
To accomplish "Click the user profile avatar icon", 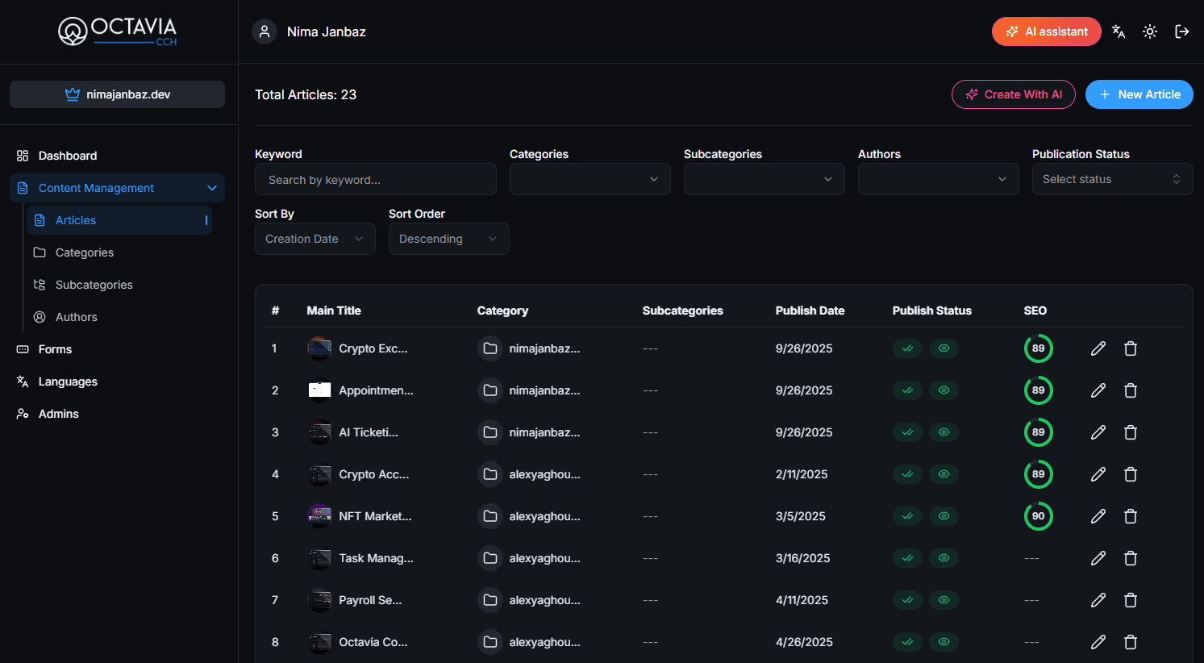I will (x=265, y=31).
